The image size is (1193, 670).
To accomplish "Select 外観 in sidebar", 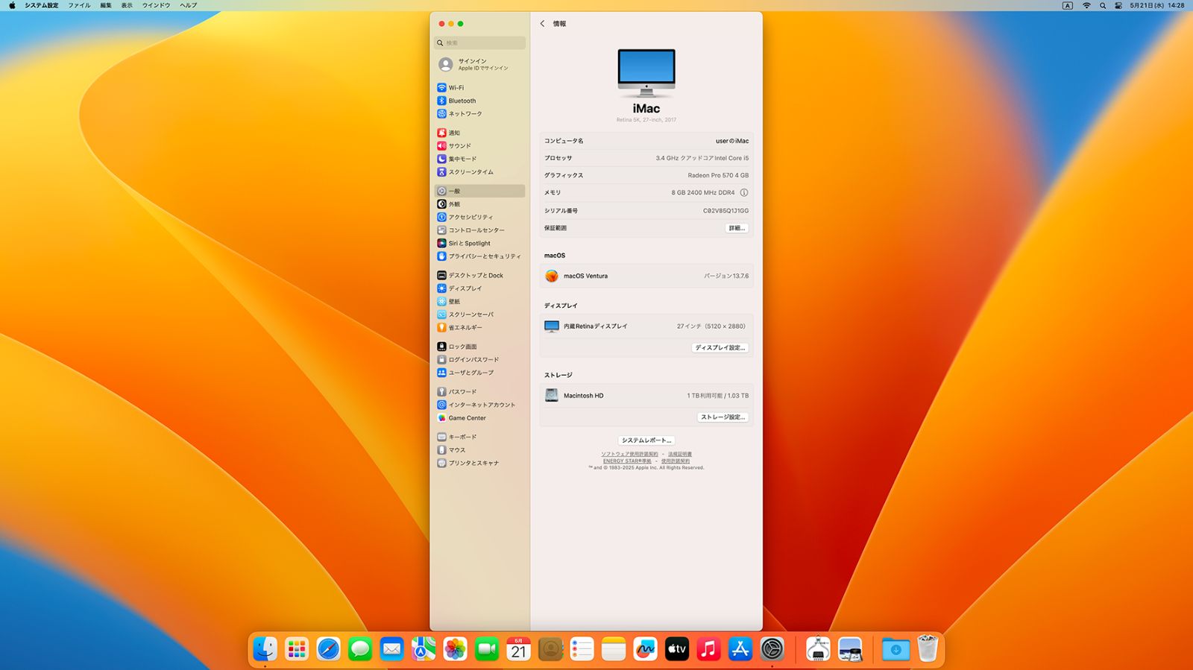I will (x=480, y=204).
